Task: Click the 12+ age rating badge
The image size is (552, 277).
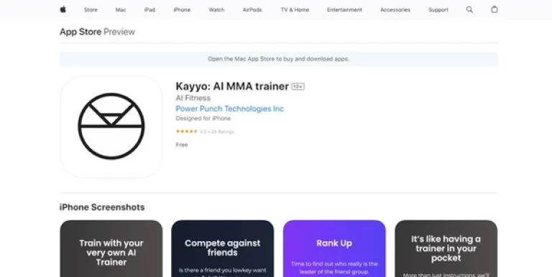Action: pyautogui.click(x=298, y=86)
